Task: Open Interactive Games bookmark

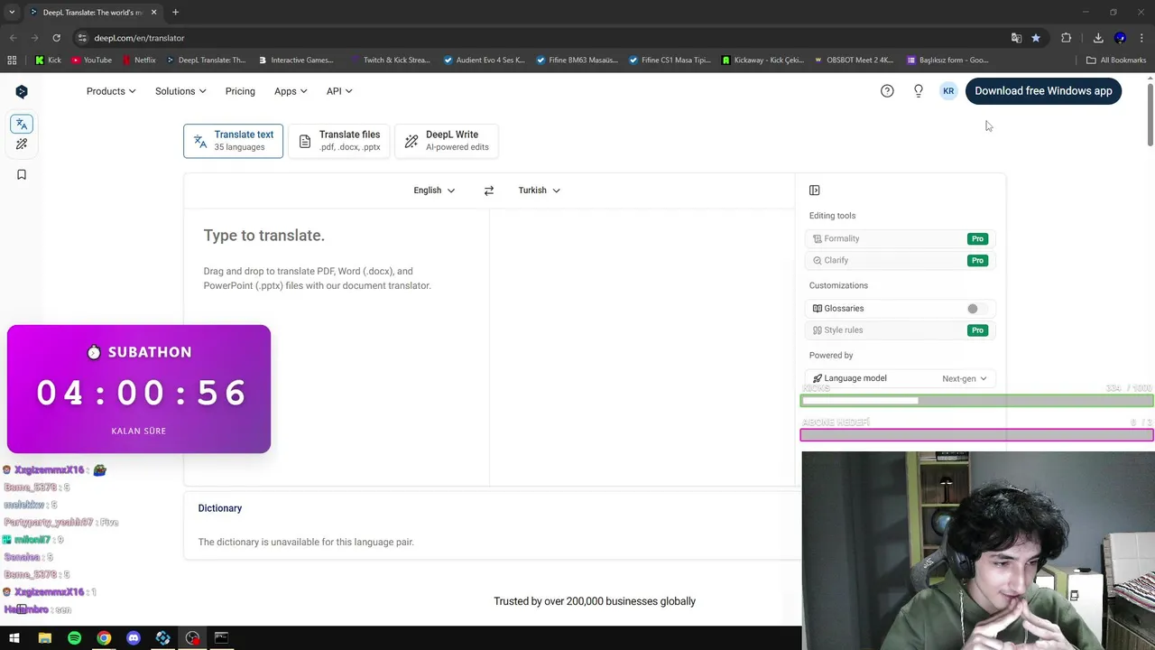Action: 295,60
